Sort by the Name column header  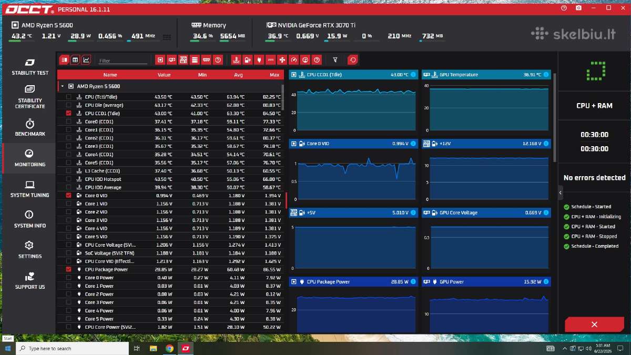(x=110, y=75)
